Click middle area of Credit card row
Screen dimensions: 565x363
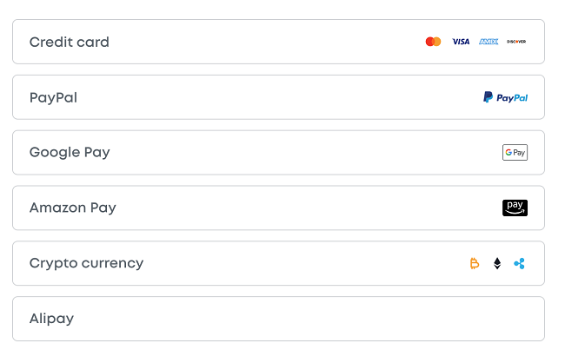[x=267, y=42]
